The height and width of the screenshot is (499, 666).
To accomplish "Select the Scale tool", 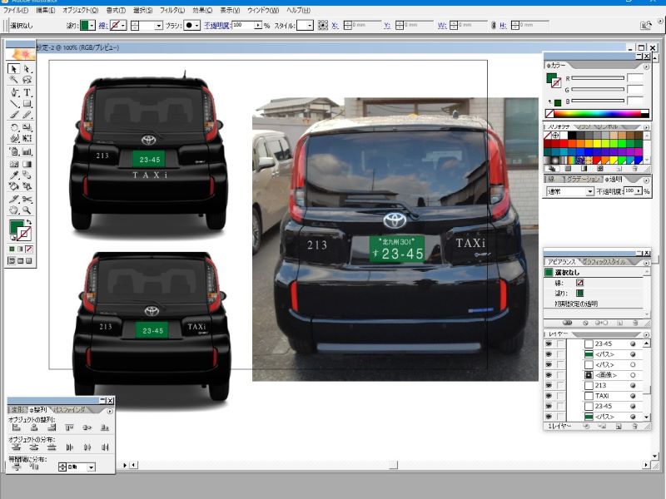I will (27, 127).
